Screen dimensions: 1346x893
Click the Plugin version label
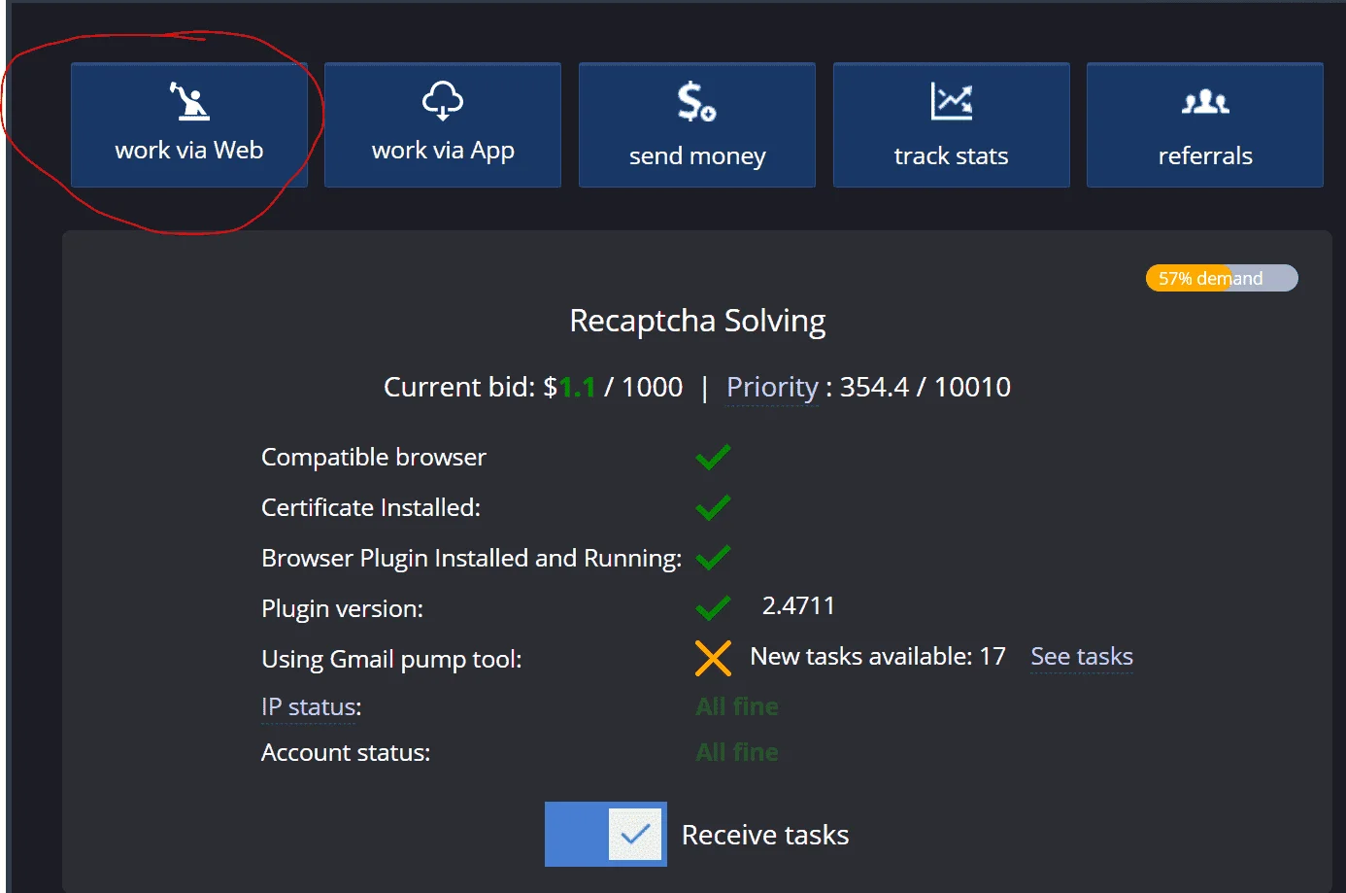tap(342, 609)
